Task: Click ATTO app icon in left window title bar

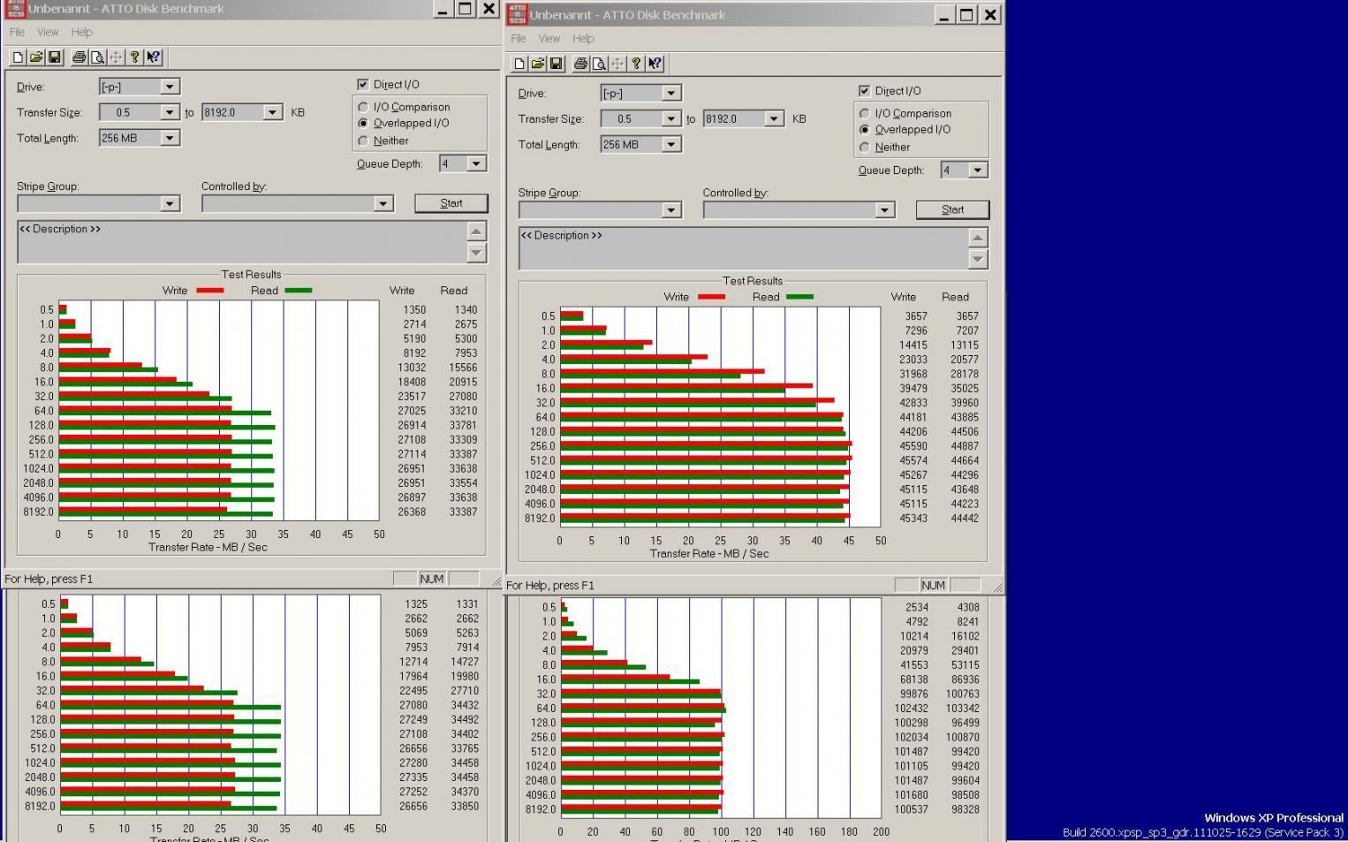Action: [x=15, y=9]
